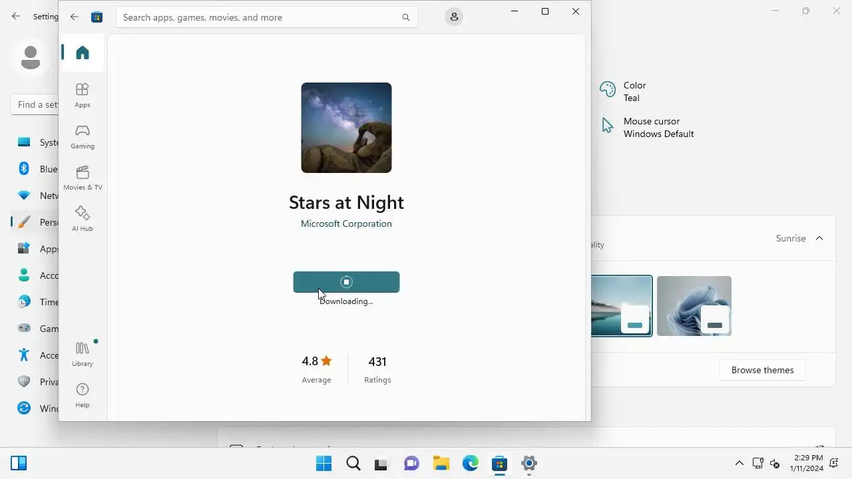Viewport: 852px width, 479px height.
Task: Open Task View on taskbar
Action: coord(381,464)
